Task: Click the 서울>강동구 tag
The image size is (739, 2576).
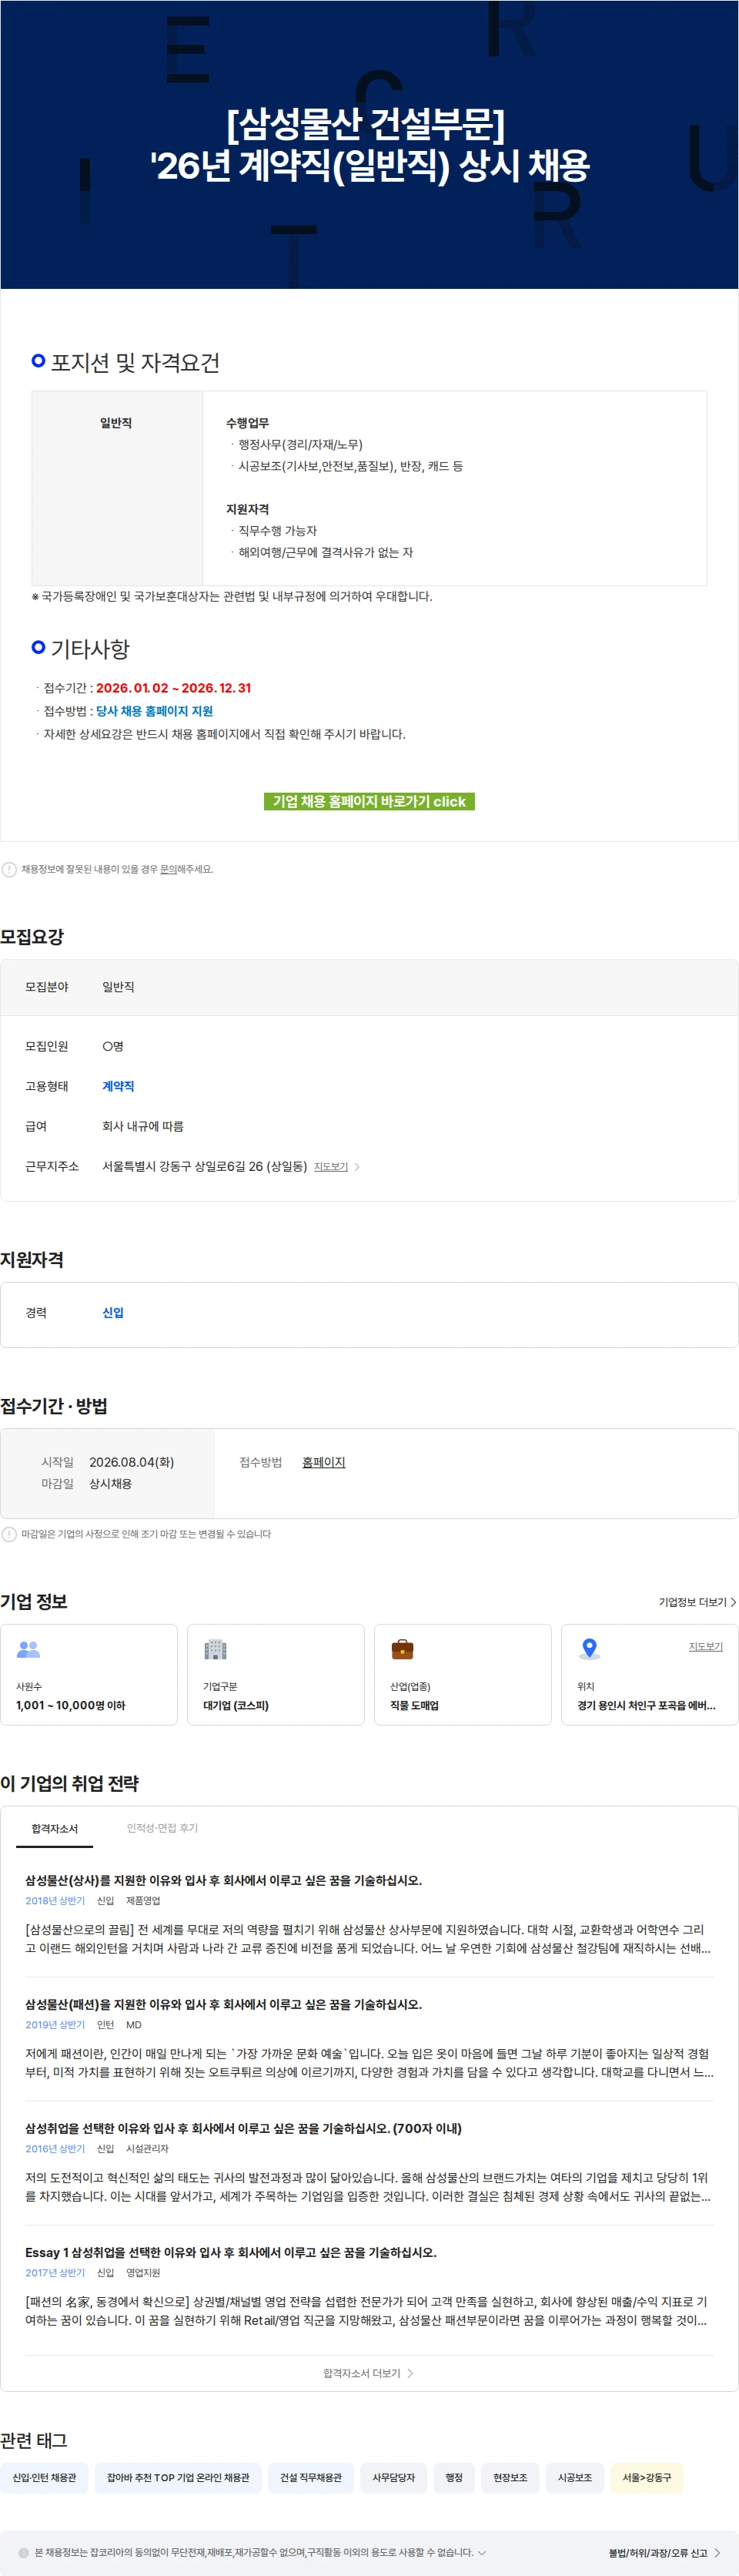Action: click(646, 2477)
